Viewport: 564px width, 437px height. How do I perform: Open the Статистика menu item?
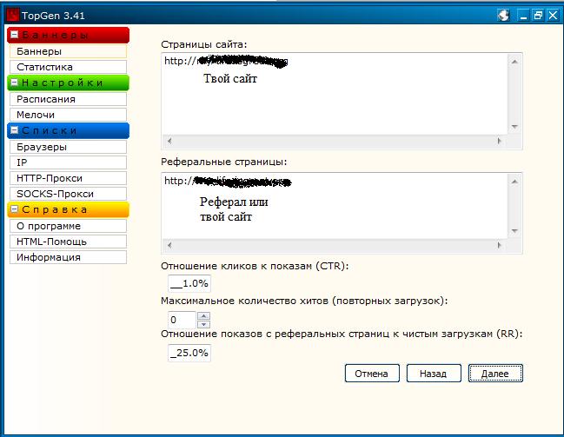click(68, 67)
